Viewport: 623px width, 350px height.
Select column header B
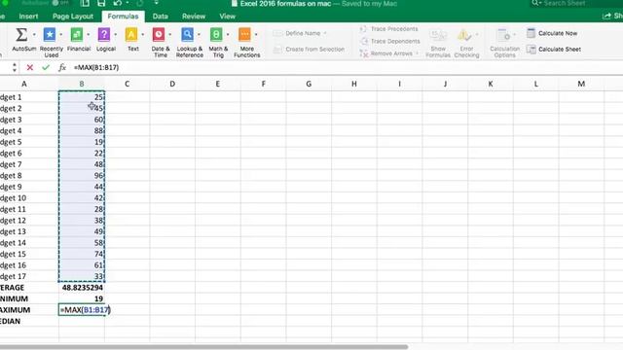pyautogui.click(x=82, y=84)
